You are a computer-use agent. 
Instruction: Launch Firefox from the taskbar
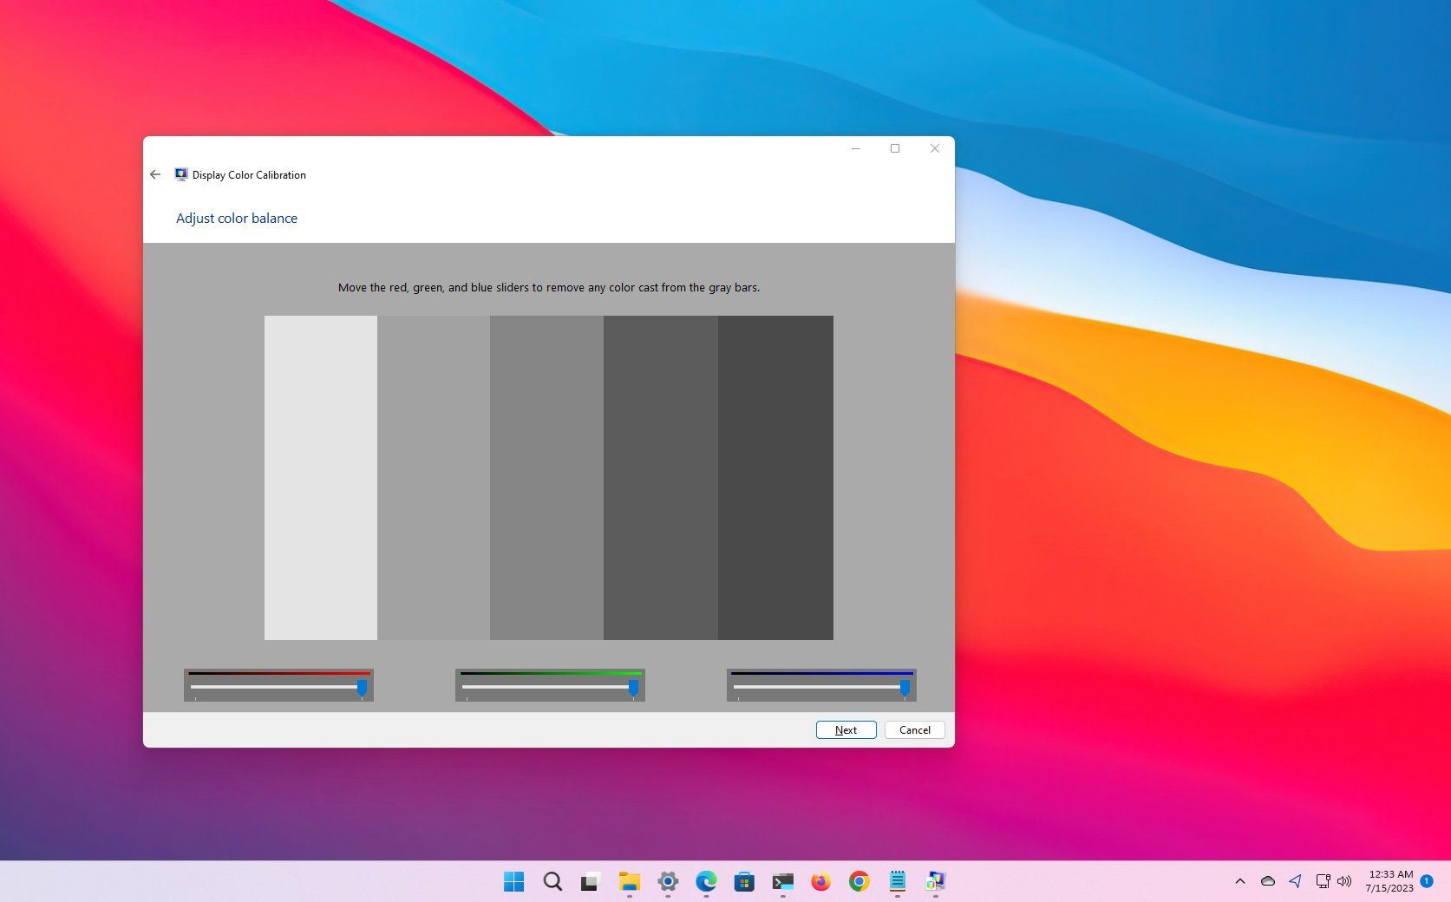pos(820,881)
